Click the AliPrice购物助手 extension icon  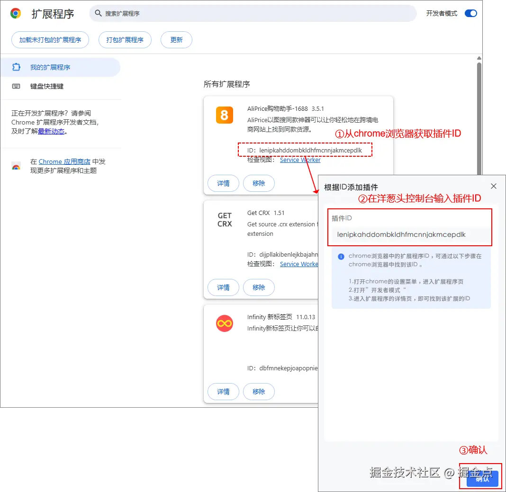pyautogui.click(x=224, y=115)
